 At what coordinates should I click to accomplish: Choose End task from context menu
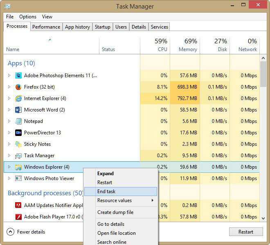[x=121, y=192]
